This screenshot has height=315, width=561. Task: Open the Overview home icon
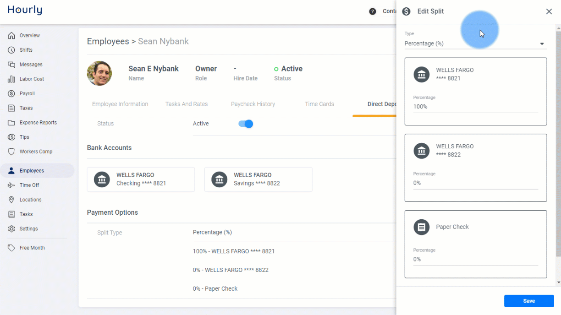[11, 35]
